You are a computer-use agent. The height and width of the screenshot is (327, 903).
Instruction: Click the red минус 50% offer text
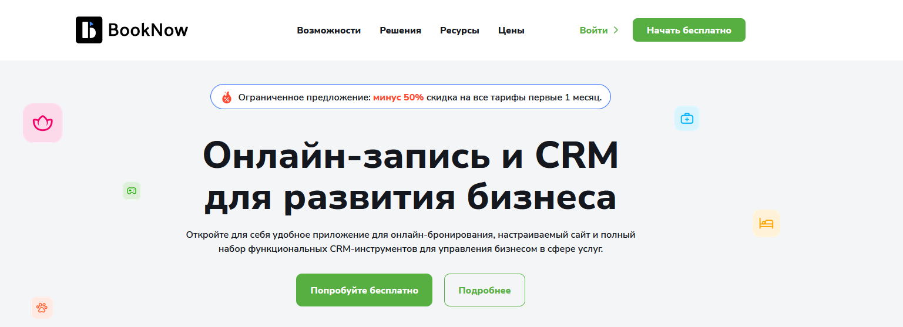click(398, 97)
